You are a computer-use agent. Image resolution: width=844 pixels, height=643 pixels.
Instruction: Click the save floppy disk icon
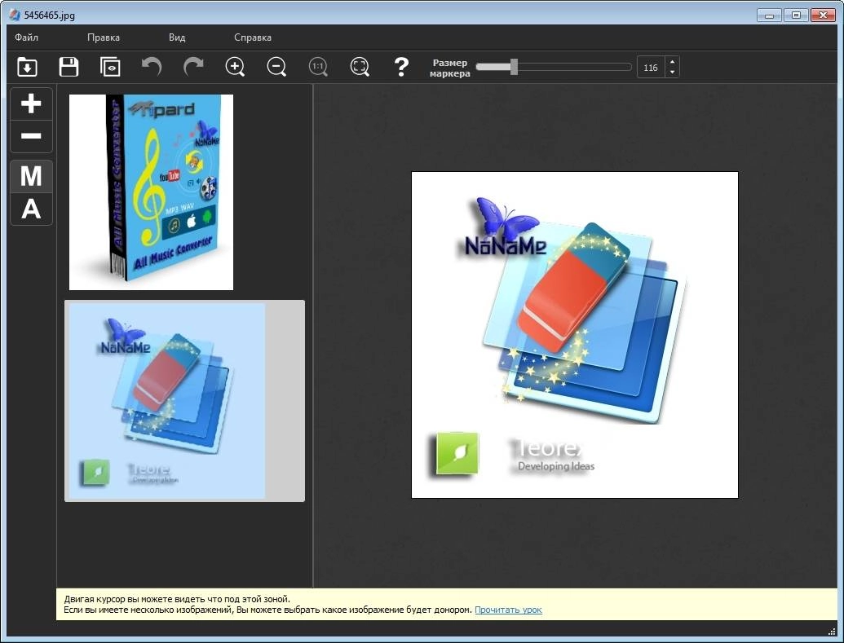coord(68,68)
